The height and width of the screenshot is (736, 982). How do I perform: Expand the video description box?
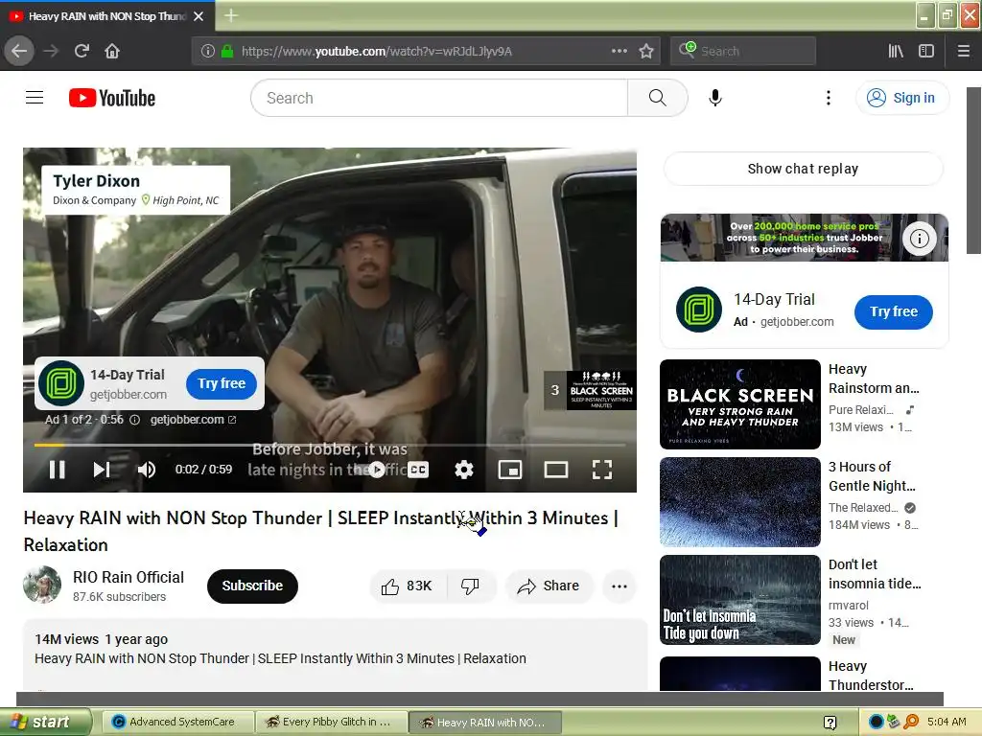click(x=335, y=655)
